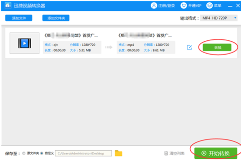This screenshot has height=160, width=241.
Task: Expand the 输出格式 dropdown arrow
Action: pyautogui.click(x=235, y=18)
